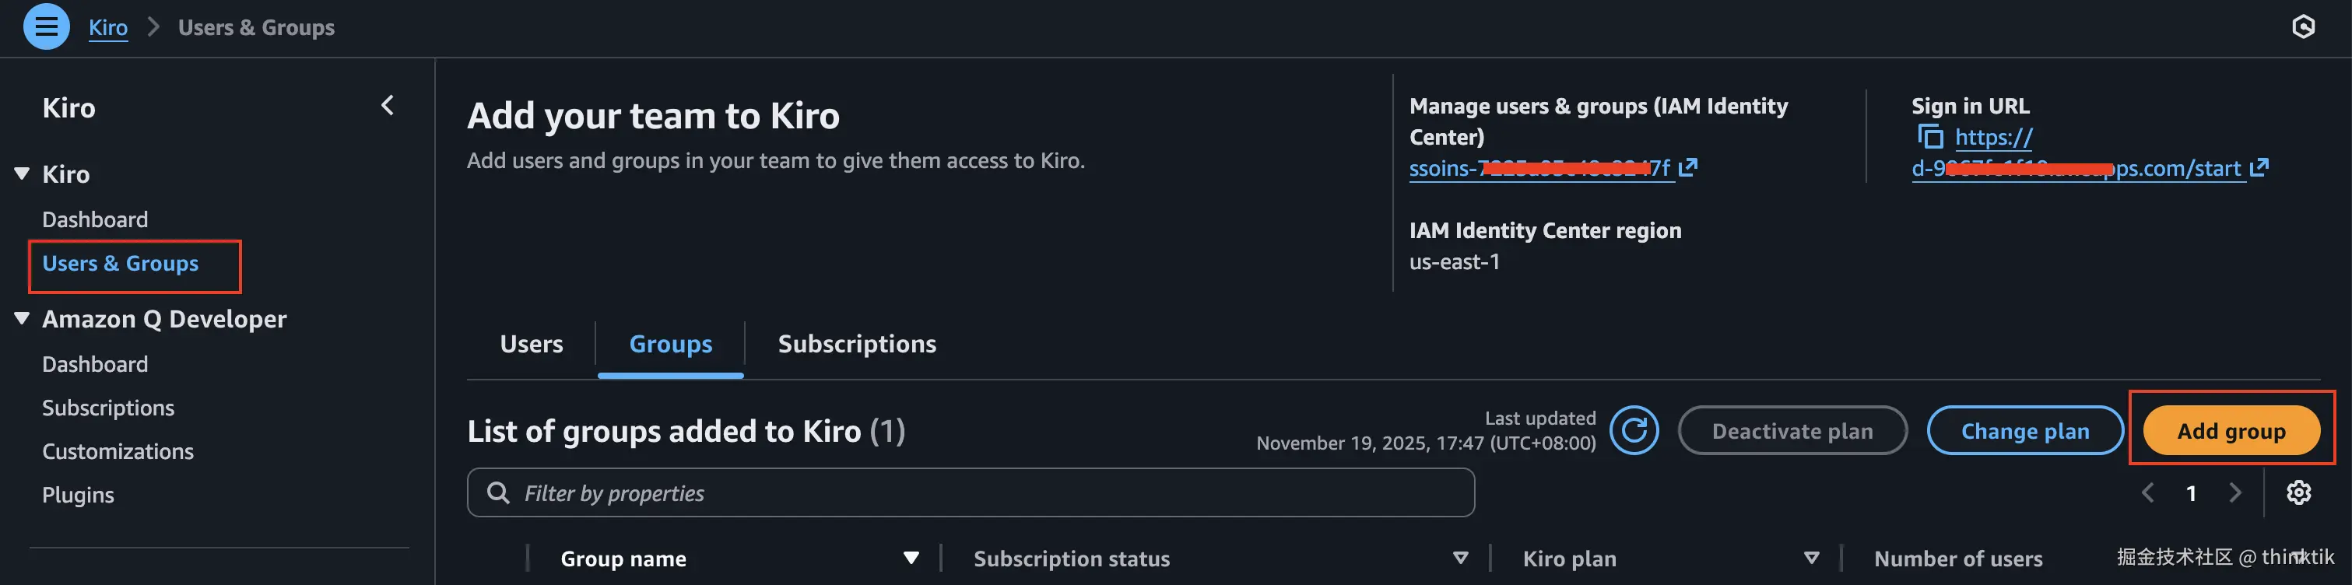Sort by Subscription status column arrow

(1460, 558)
